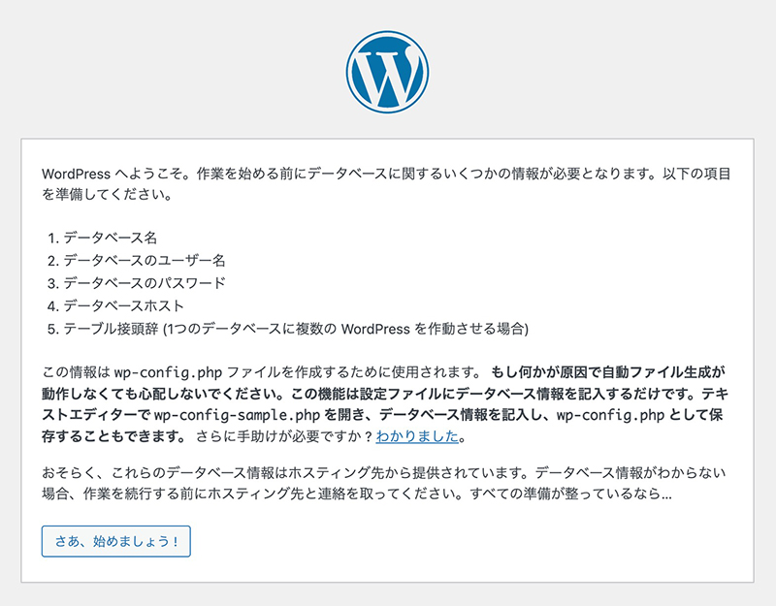
Task: Click the bold テキストエディター word
Action: tap(96, 414)
